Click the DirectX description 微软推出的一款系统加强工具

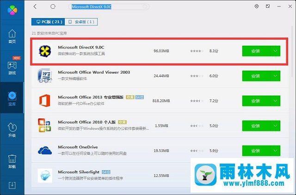81,54
